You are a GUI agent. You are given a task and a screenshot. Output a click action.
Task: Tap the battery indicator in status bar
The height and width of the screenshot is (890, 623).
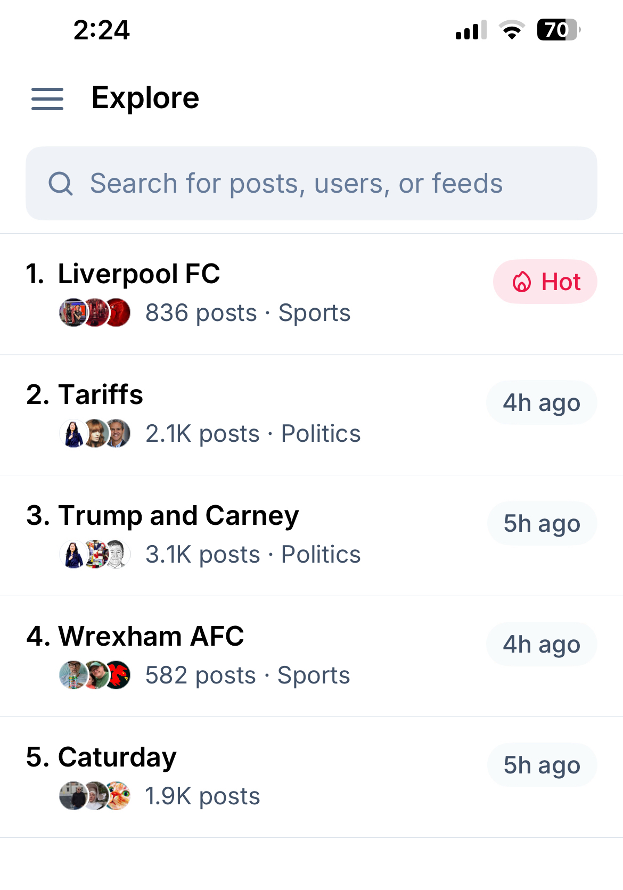click(558, 30)
